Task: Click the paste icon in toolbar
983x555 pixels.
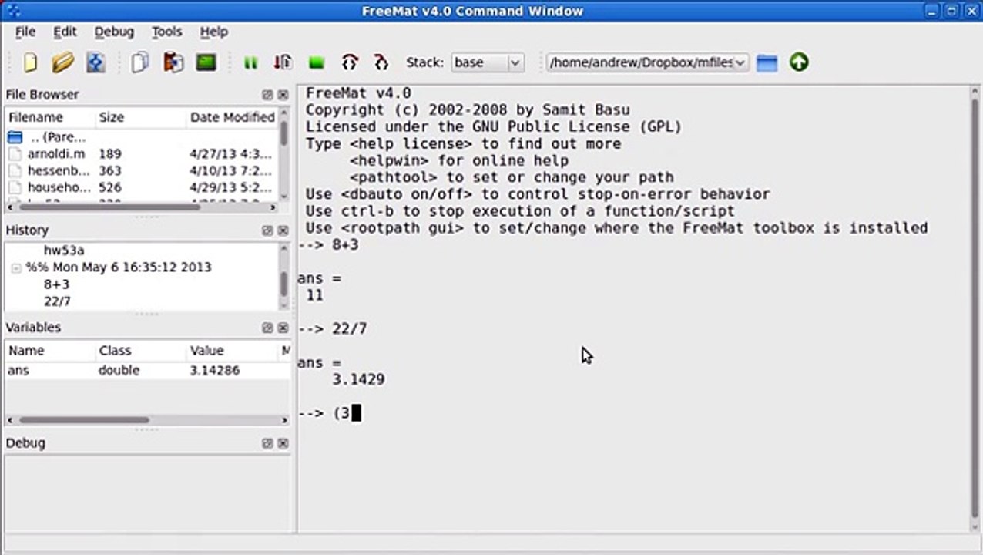Action: [x=173, y=62]
